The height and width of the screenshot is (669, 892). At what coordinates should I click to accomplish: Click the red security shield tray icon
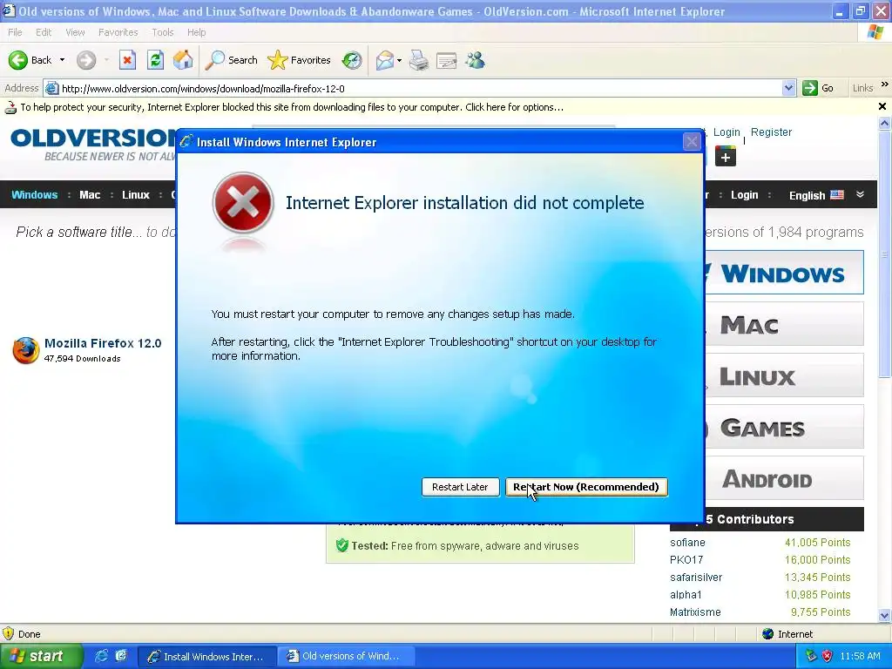point(828,656)
